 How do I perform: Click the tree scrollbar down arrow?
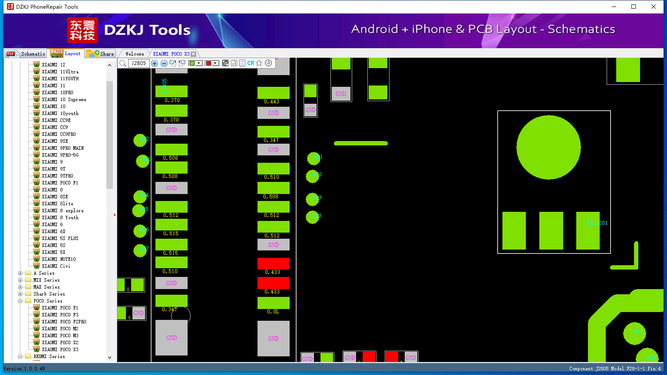tap(109, 358)
